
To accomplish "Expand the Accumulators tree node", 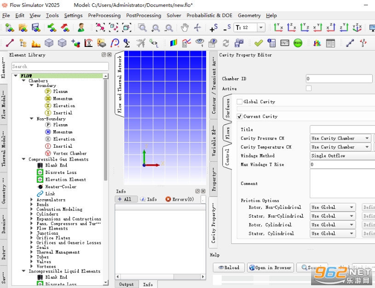I will pos(32,200).
